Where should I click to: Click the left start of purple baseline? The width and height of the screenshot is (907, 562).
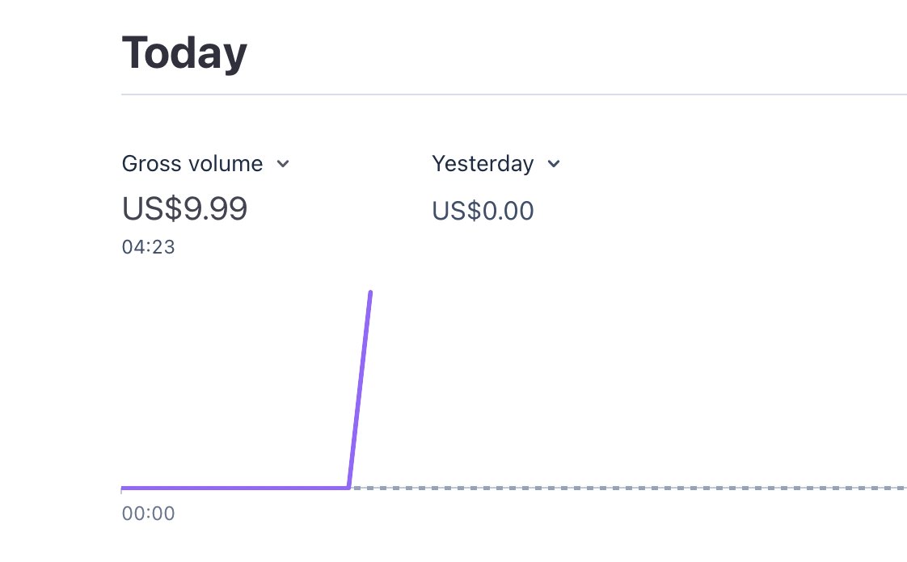(124, 488)
